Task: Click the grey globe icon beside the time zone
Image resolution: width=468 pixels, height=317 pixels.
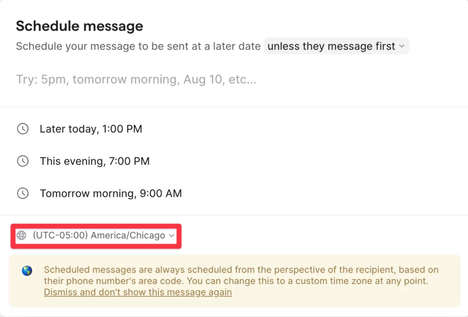Action: [21, 236]
